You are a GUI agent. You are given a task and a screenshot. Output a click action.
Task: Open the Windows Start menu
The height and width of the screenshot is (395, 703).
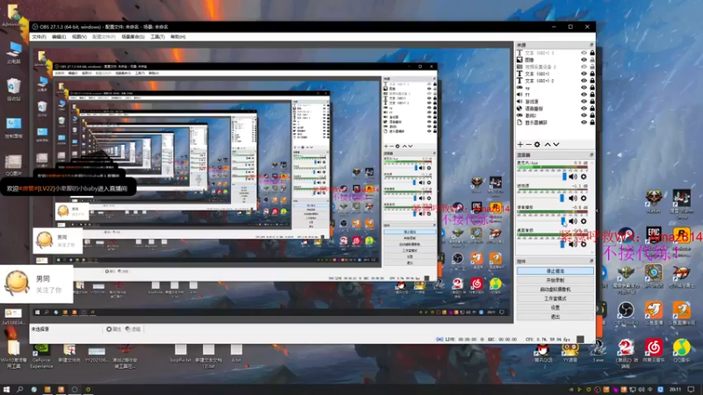(6, 390)
